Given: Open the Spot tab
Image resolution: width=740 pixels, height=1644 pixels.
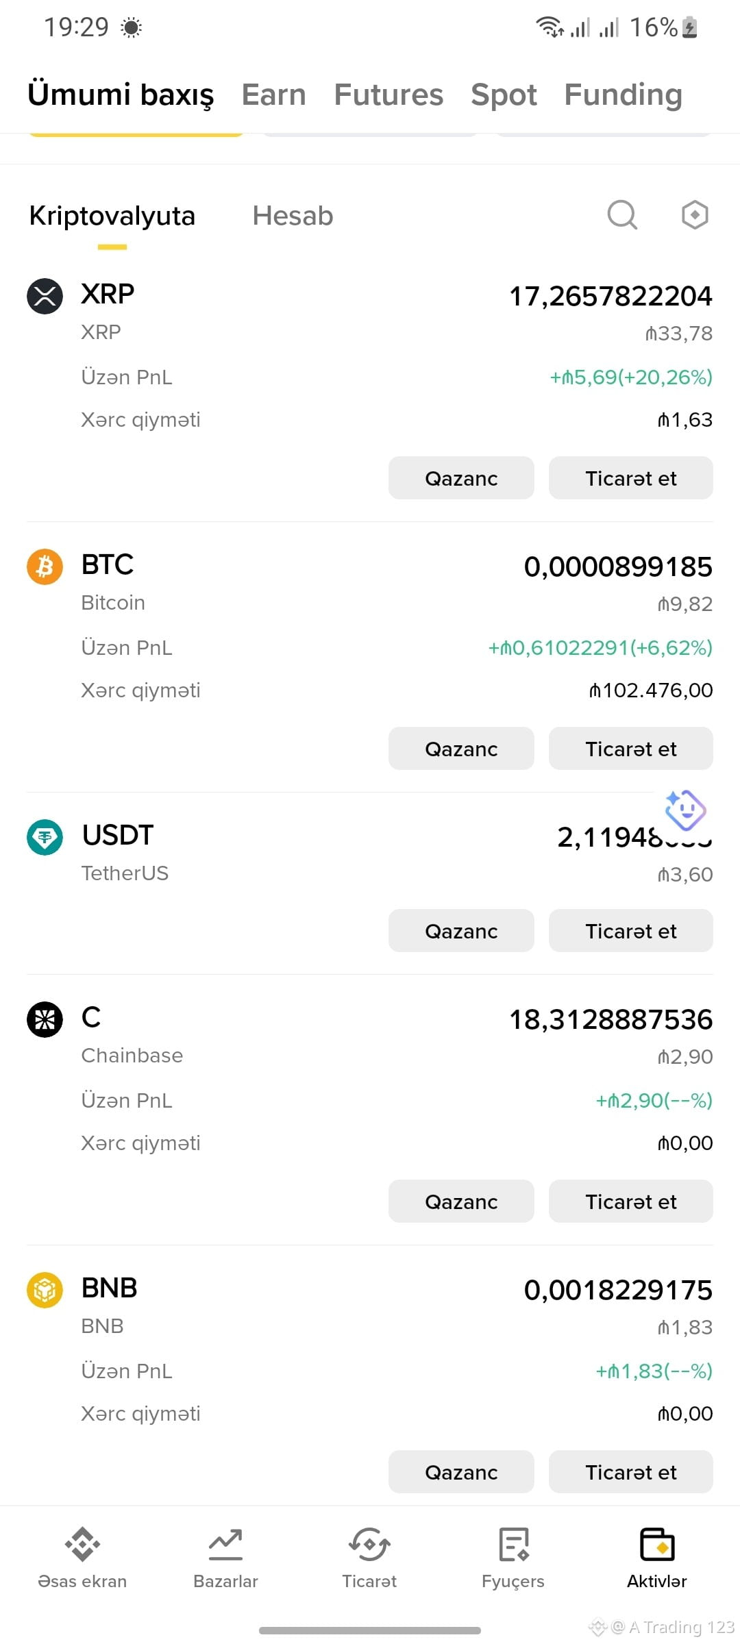Looking at the screenshot, I should point(504,95).
